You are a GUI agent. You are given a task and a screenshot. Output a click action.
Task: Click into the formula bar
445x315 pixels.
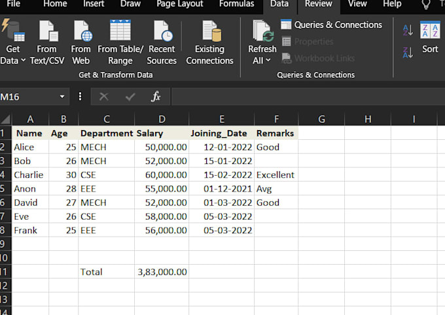coord(308,97)
